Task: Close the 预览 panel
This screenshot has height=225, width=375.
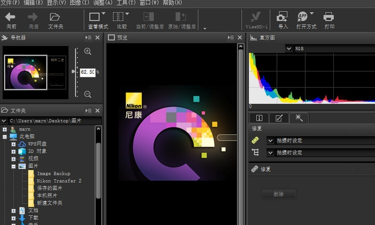Action: pyautogui.click(x=240, y=37)
